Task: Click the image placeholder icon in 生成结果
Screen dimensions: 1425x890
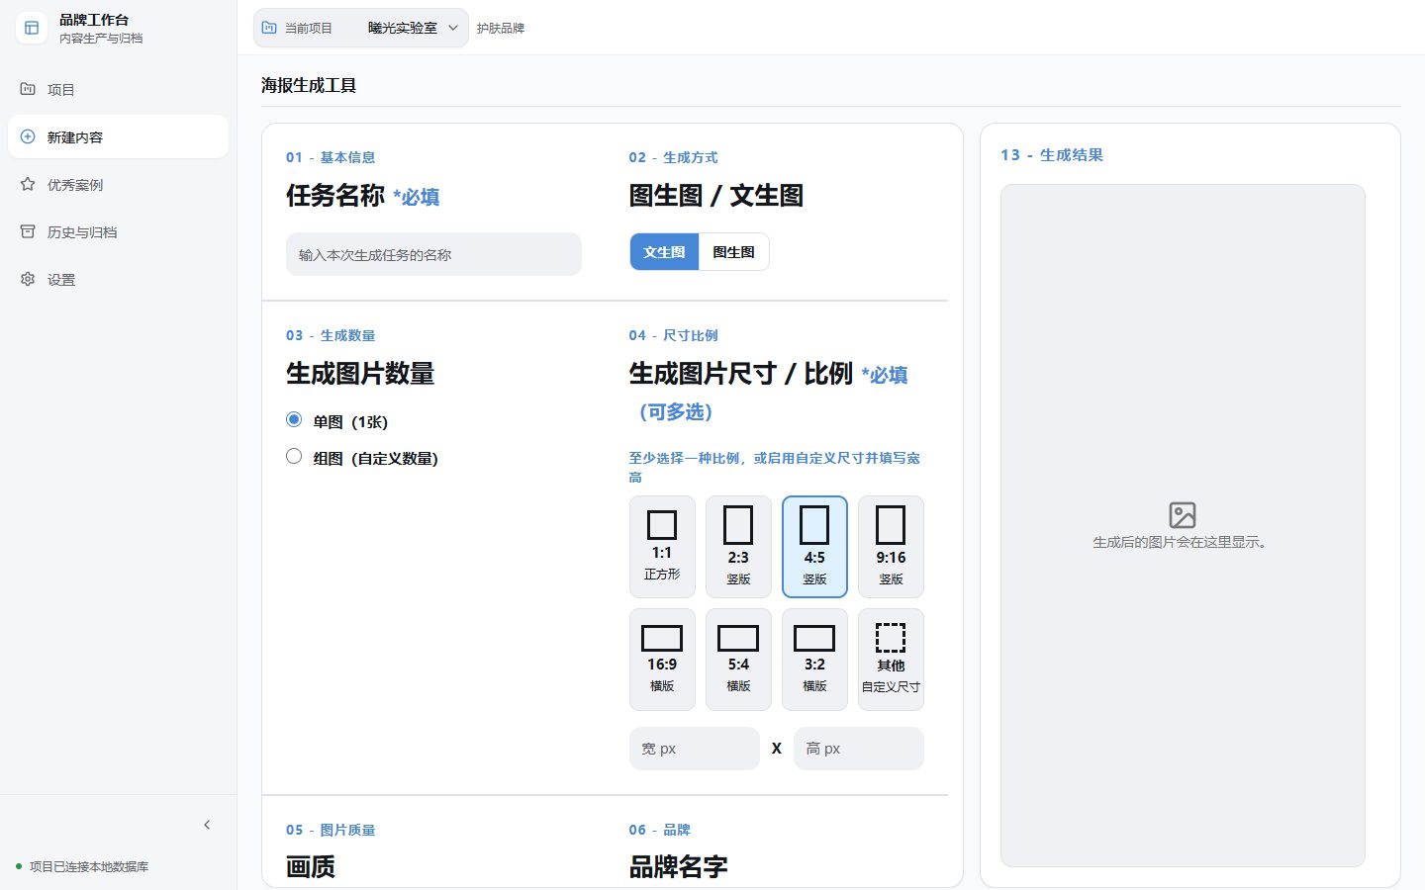Action: [1183, 514]
